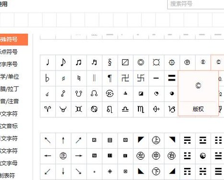Click the sharp ♯ music symbol
224x180 pixels.
(x=63, y=78)
